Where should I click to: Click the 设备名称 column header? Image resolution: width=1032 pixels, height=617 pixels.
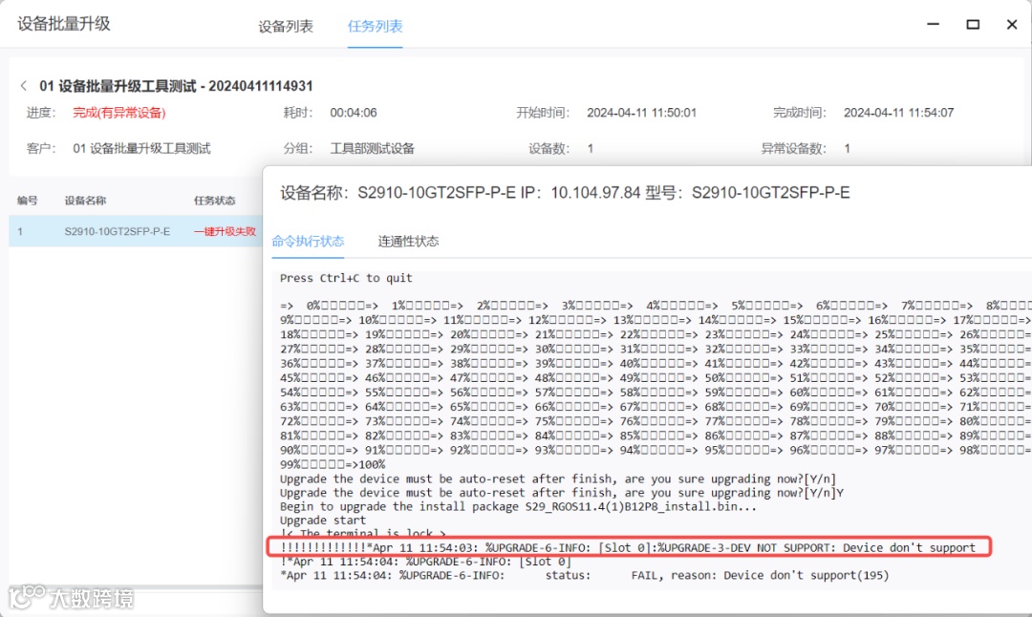coord(85,201)
